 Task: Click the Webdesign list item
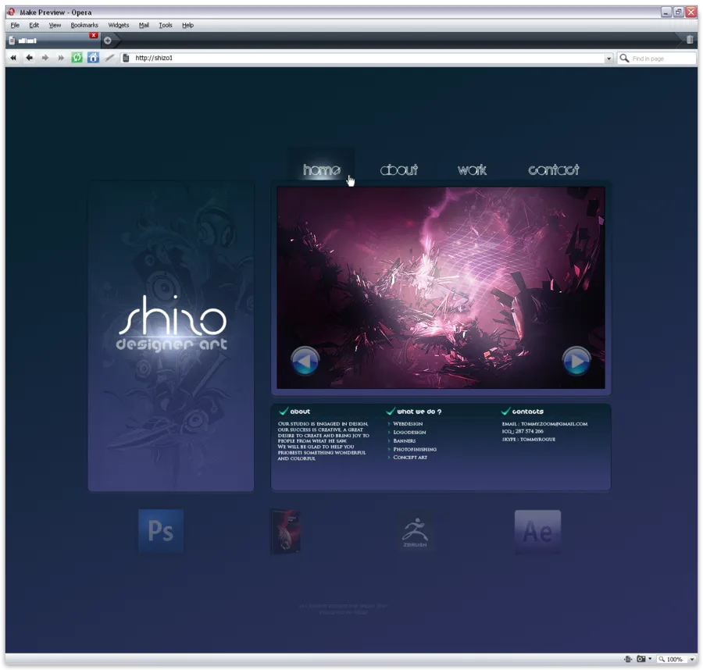pyautogui.click(x=408, y=424)
